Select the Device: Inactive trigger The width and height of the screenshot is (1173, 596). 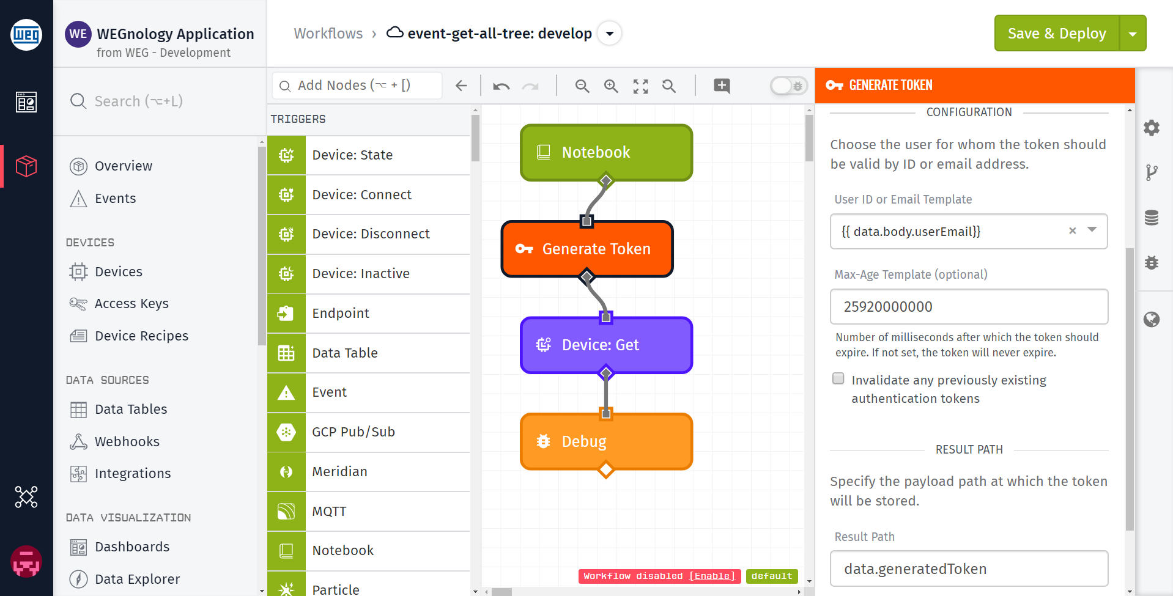coord(368,274)
